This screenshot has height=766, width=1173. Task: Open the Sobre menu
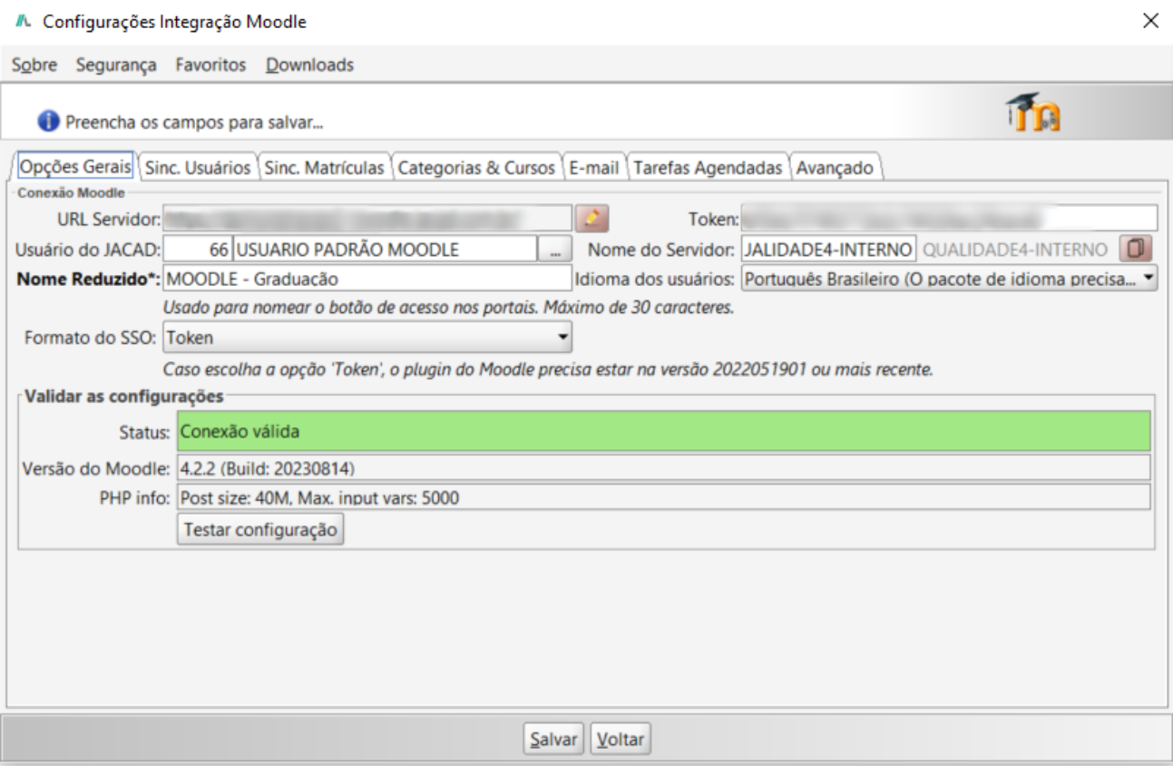click(x=34, y=64)
